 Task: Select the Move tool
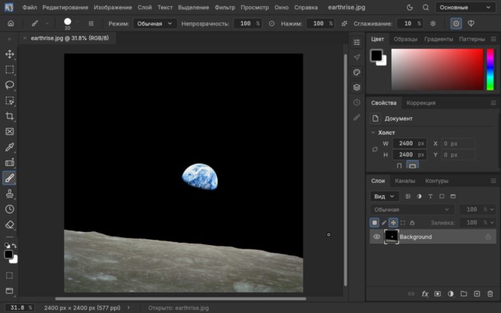point(10,54)
